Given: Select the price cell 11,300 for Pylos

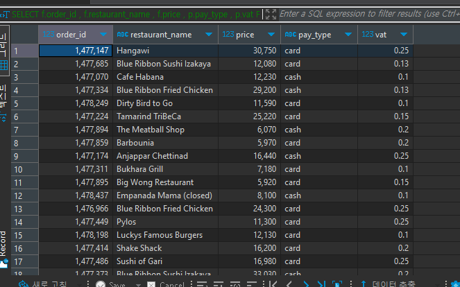Looking at the screenshot, I should tap(249, 222).
